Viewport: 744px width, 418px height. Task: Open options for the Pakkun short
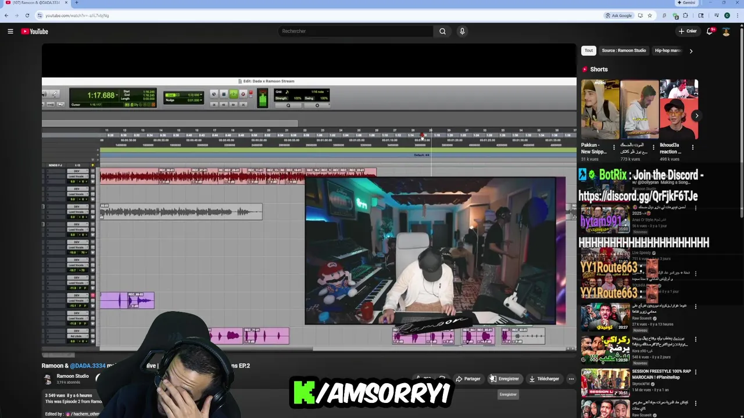tap(614, 147)
